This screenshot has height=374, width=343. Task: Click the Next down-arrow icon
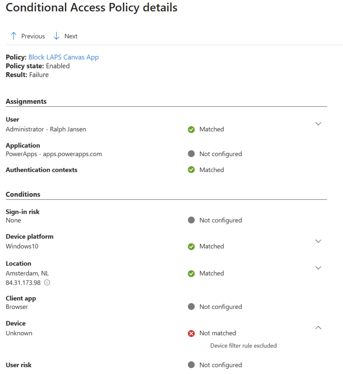point(56,36)
